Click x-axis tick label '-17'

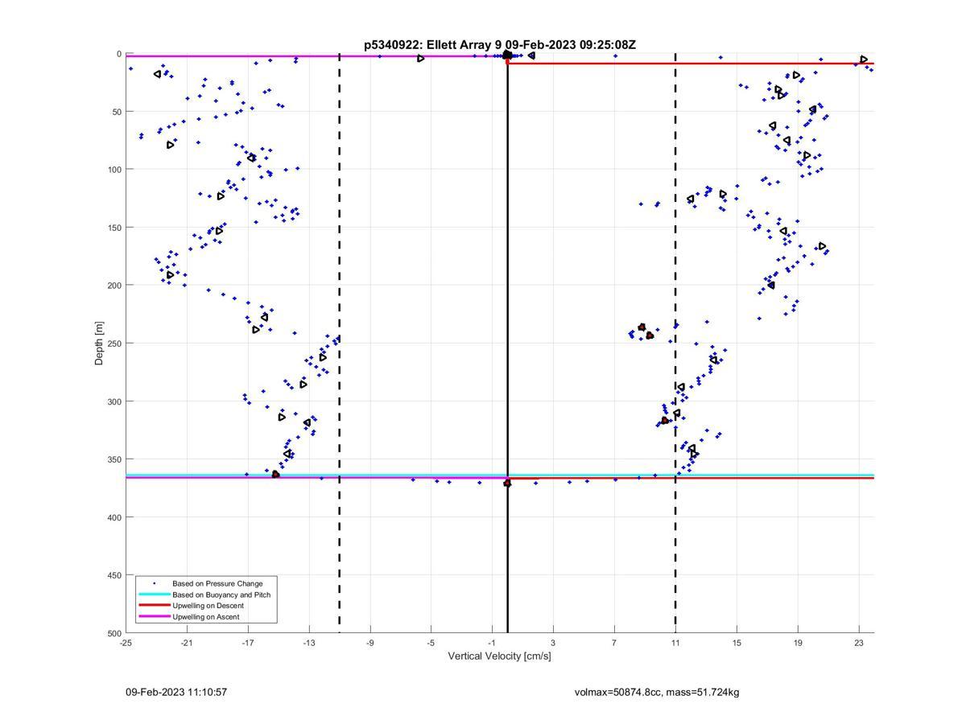click(x=248, y=642)
